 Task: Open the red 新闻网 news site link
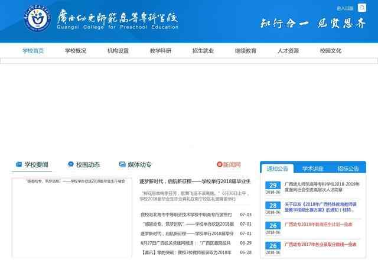[229, 164]
